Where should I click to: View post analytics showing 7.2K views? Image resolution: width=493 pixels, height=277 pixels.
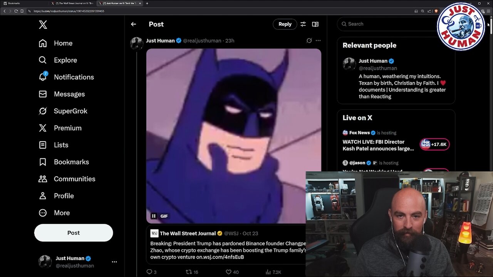coord(273,272)
